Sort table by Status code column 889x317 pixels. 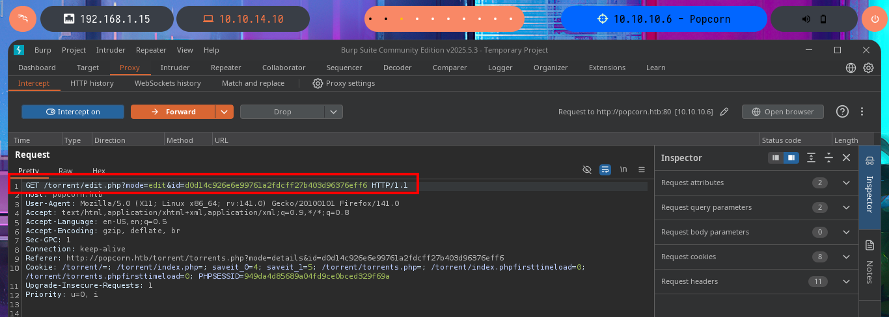tap(796, 140)
